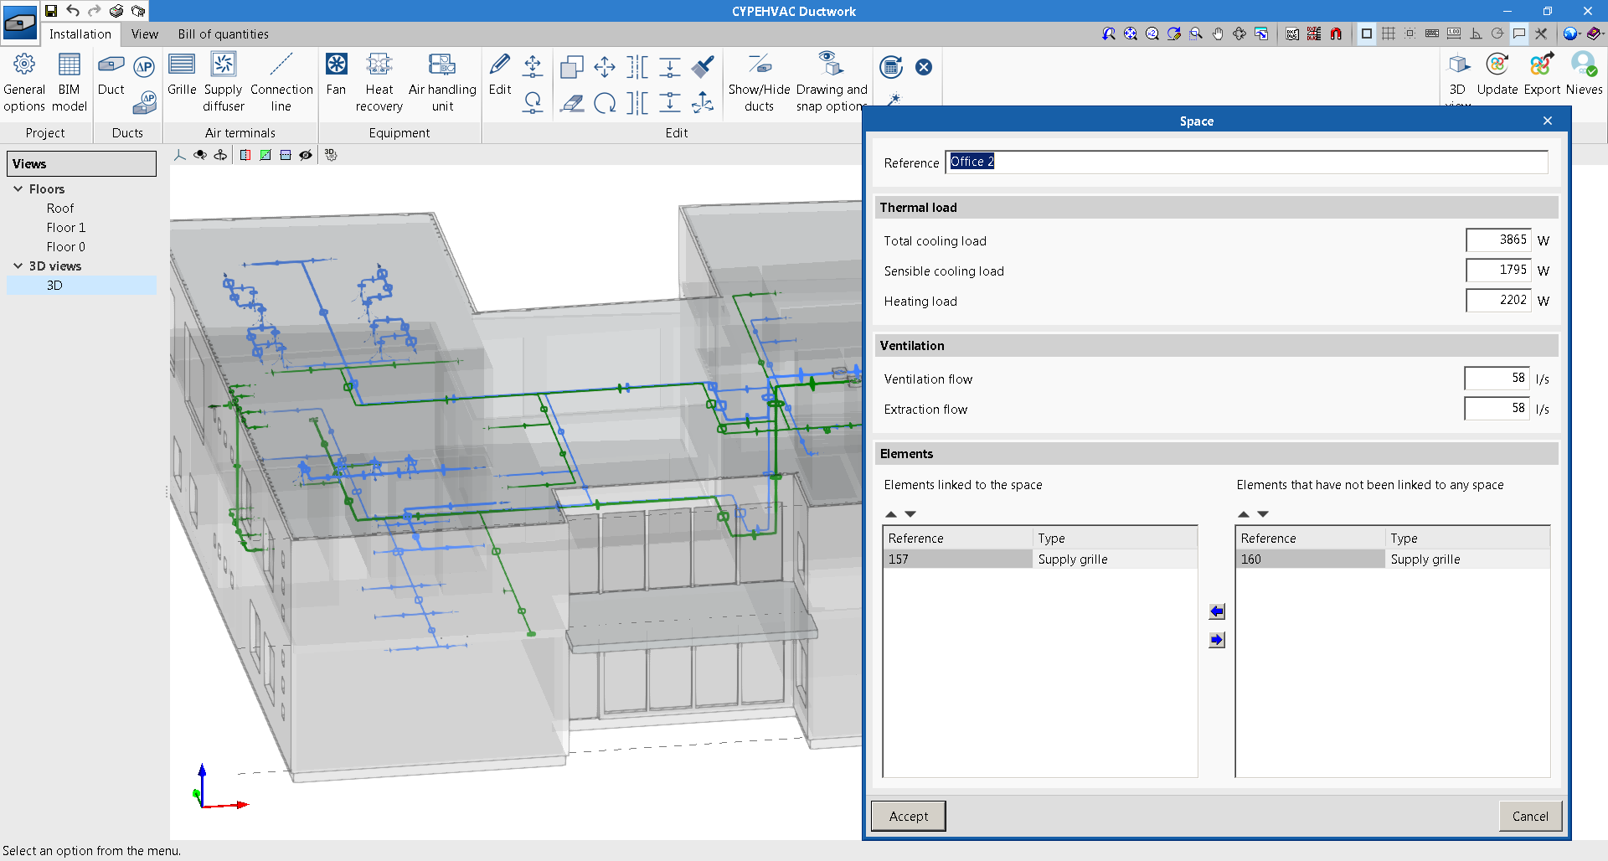Click the hand pan tool
Image resolution: width=1608 pixels, height=861 pixels.
click(1218, 34)
